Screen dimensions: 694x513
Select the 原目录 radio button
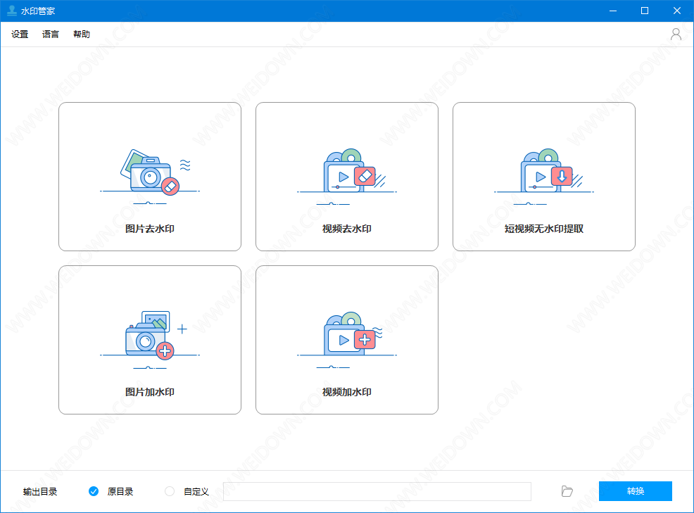pos(94,491)
